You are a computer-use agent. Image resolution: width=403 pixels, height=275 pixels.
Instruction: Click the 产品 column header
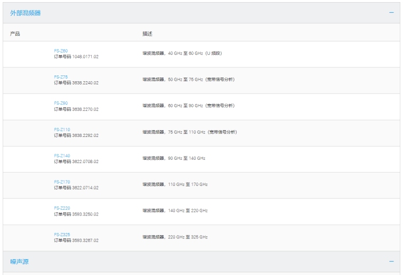click(x=15, y=33)
